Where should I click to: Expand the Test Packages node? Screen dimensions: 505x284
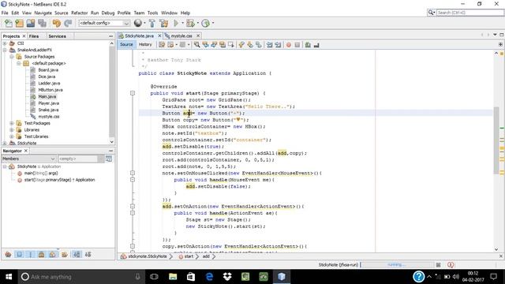12,123
